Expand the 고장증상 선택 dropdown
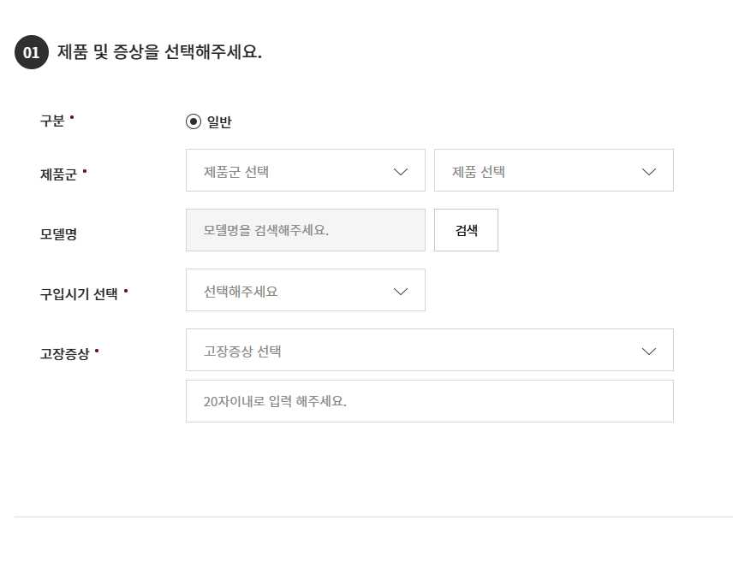This screenshot has height=573, width=733. coord(430,351)
